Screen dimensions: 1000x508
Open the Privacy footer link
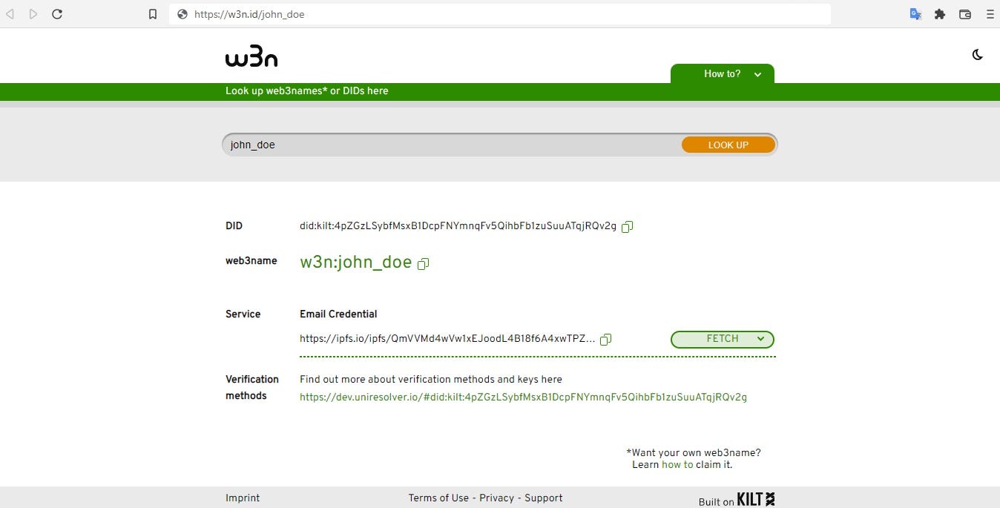(x=496, y=498)
